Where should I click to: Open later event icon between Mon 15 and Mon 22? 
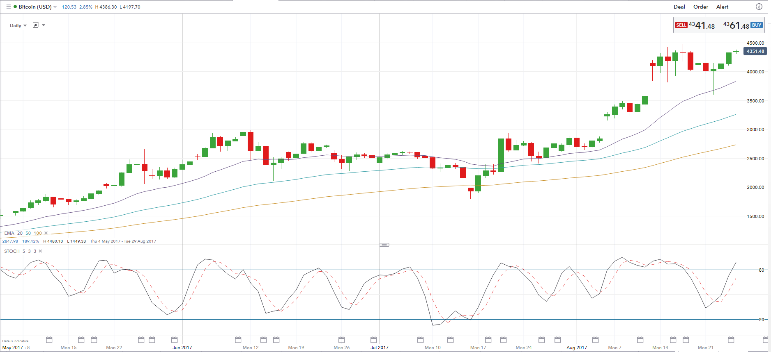coord(94,340)
